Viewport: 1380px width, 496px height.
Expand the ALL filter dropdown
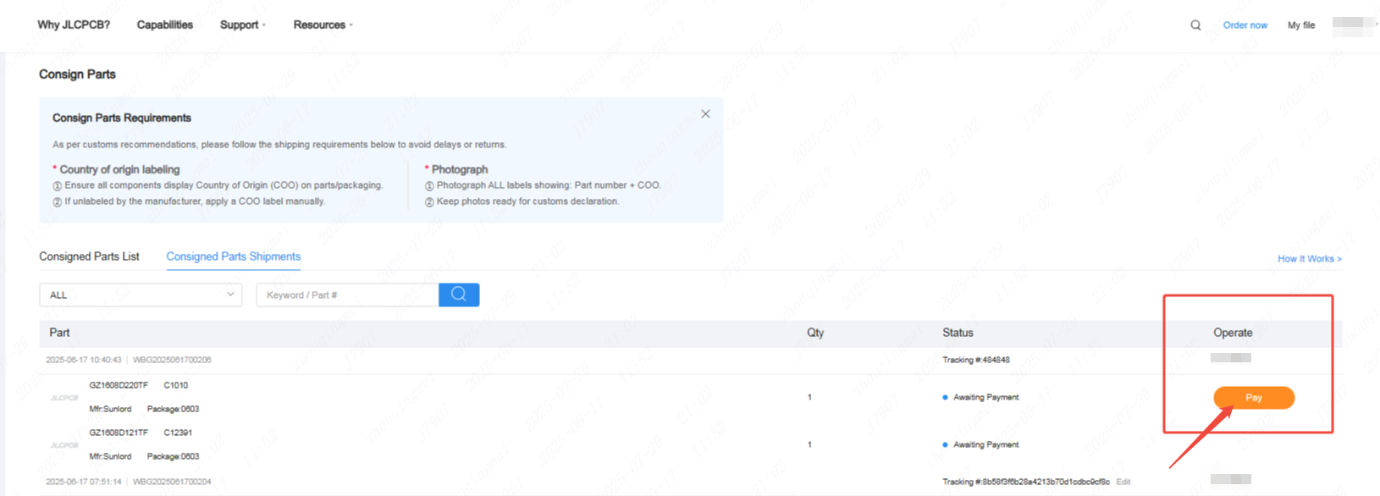141,295
